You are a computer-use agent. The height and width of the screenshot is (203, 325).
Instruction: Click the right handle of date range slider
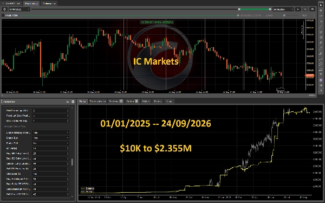[x=270, y=9]
